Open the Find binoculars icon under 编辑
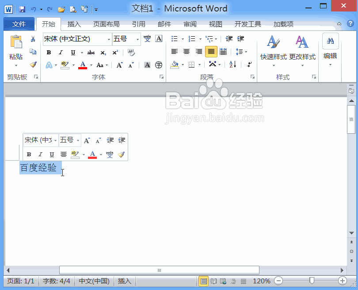The image size is (358, 290). coord(330,41)
